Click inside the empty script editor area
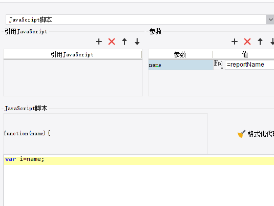 point(139,186)
